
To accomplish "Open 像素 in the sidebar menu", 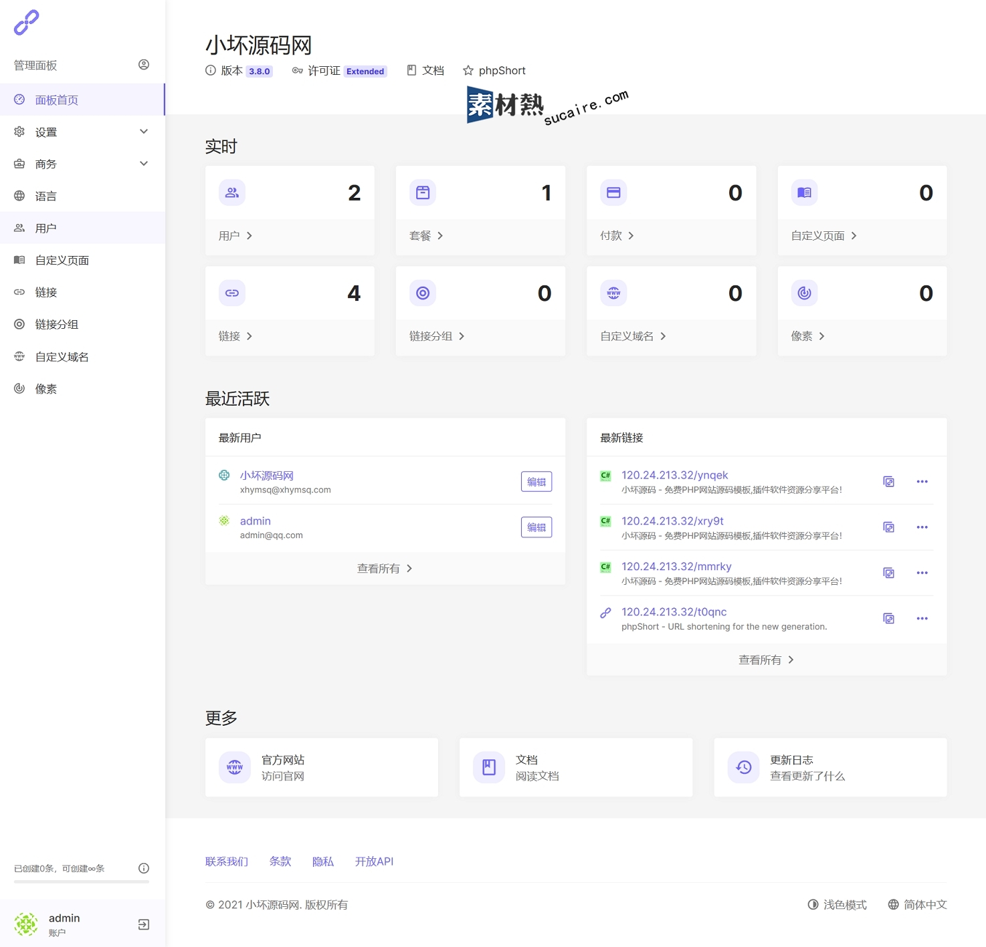I will pyautogui.click(x=82, y=389).
